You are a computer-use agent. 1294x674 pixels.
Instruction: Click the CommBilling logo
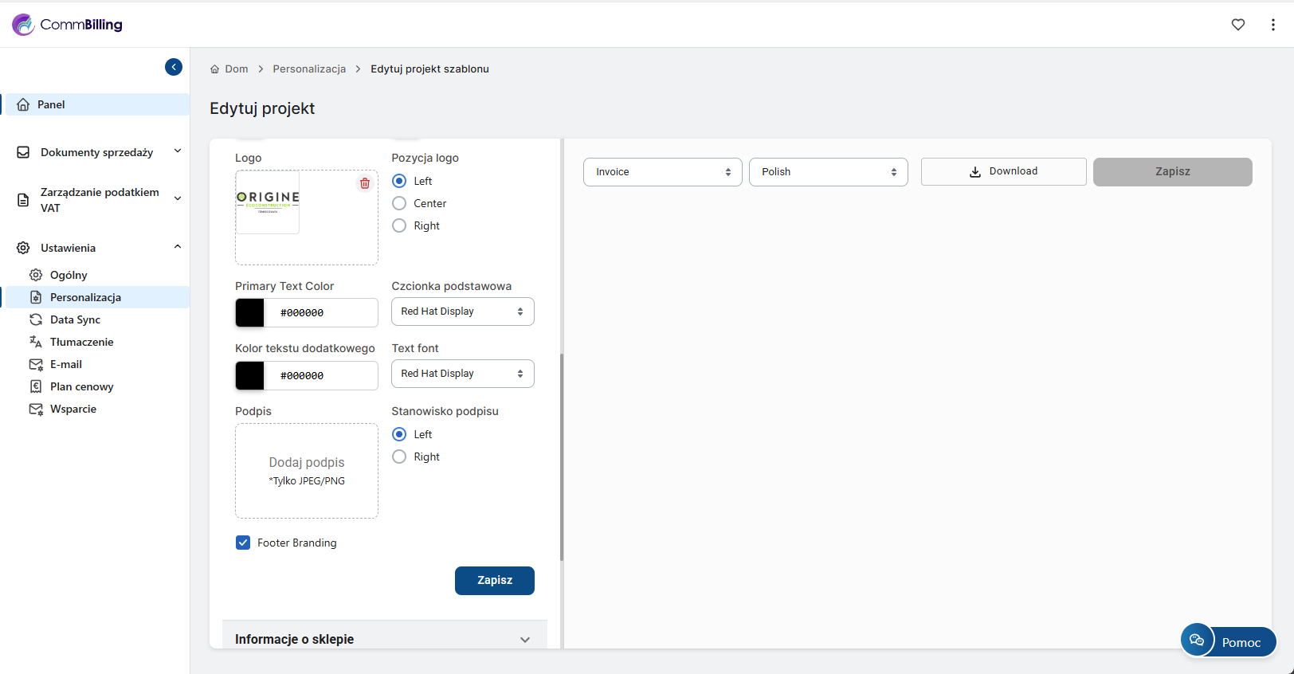68,25
